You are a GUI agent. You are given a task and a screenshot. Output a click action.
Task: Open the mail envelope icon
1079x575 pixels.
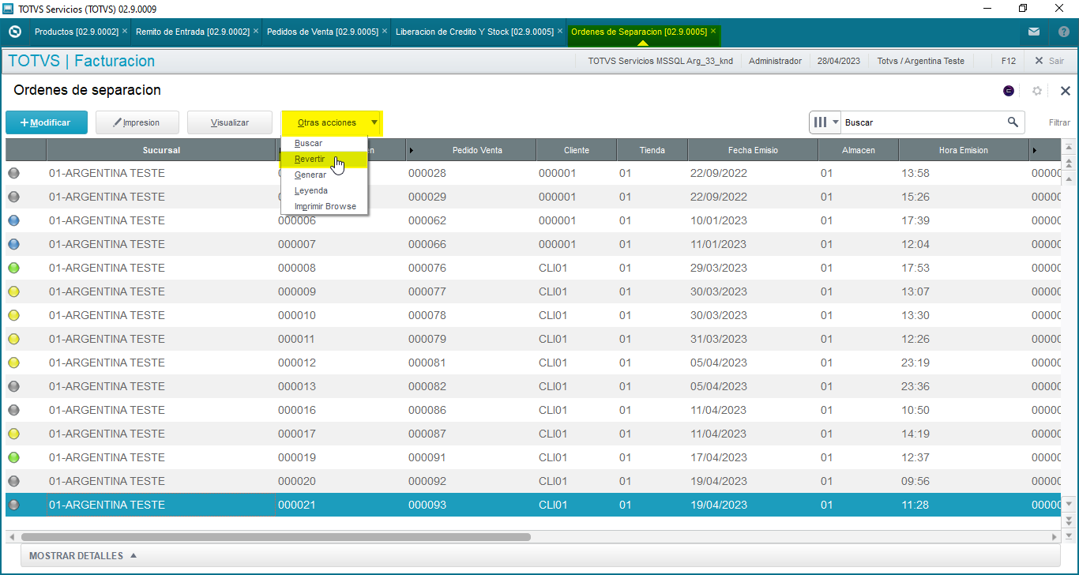pyautogui.click(x=1034, y=32)
